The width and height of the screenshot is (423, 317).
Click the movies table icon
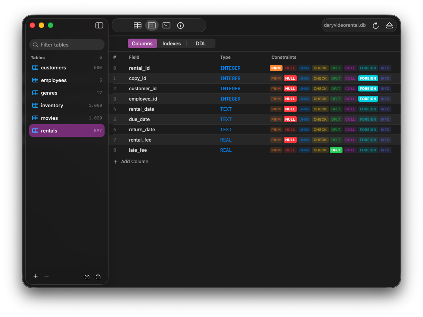tap(36, 118)
